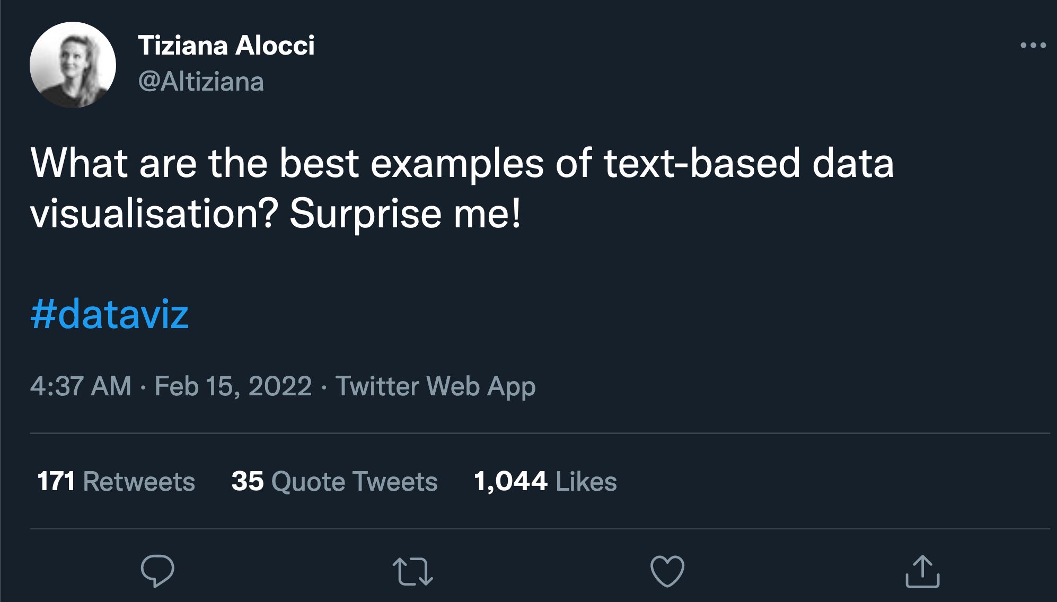Click the 4:37 AM timestamp
The width and height of the screenshot is (1057, 602).
coord(81,386)
